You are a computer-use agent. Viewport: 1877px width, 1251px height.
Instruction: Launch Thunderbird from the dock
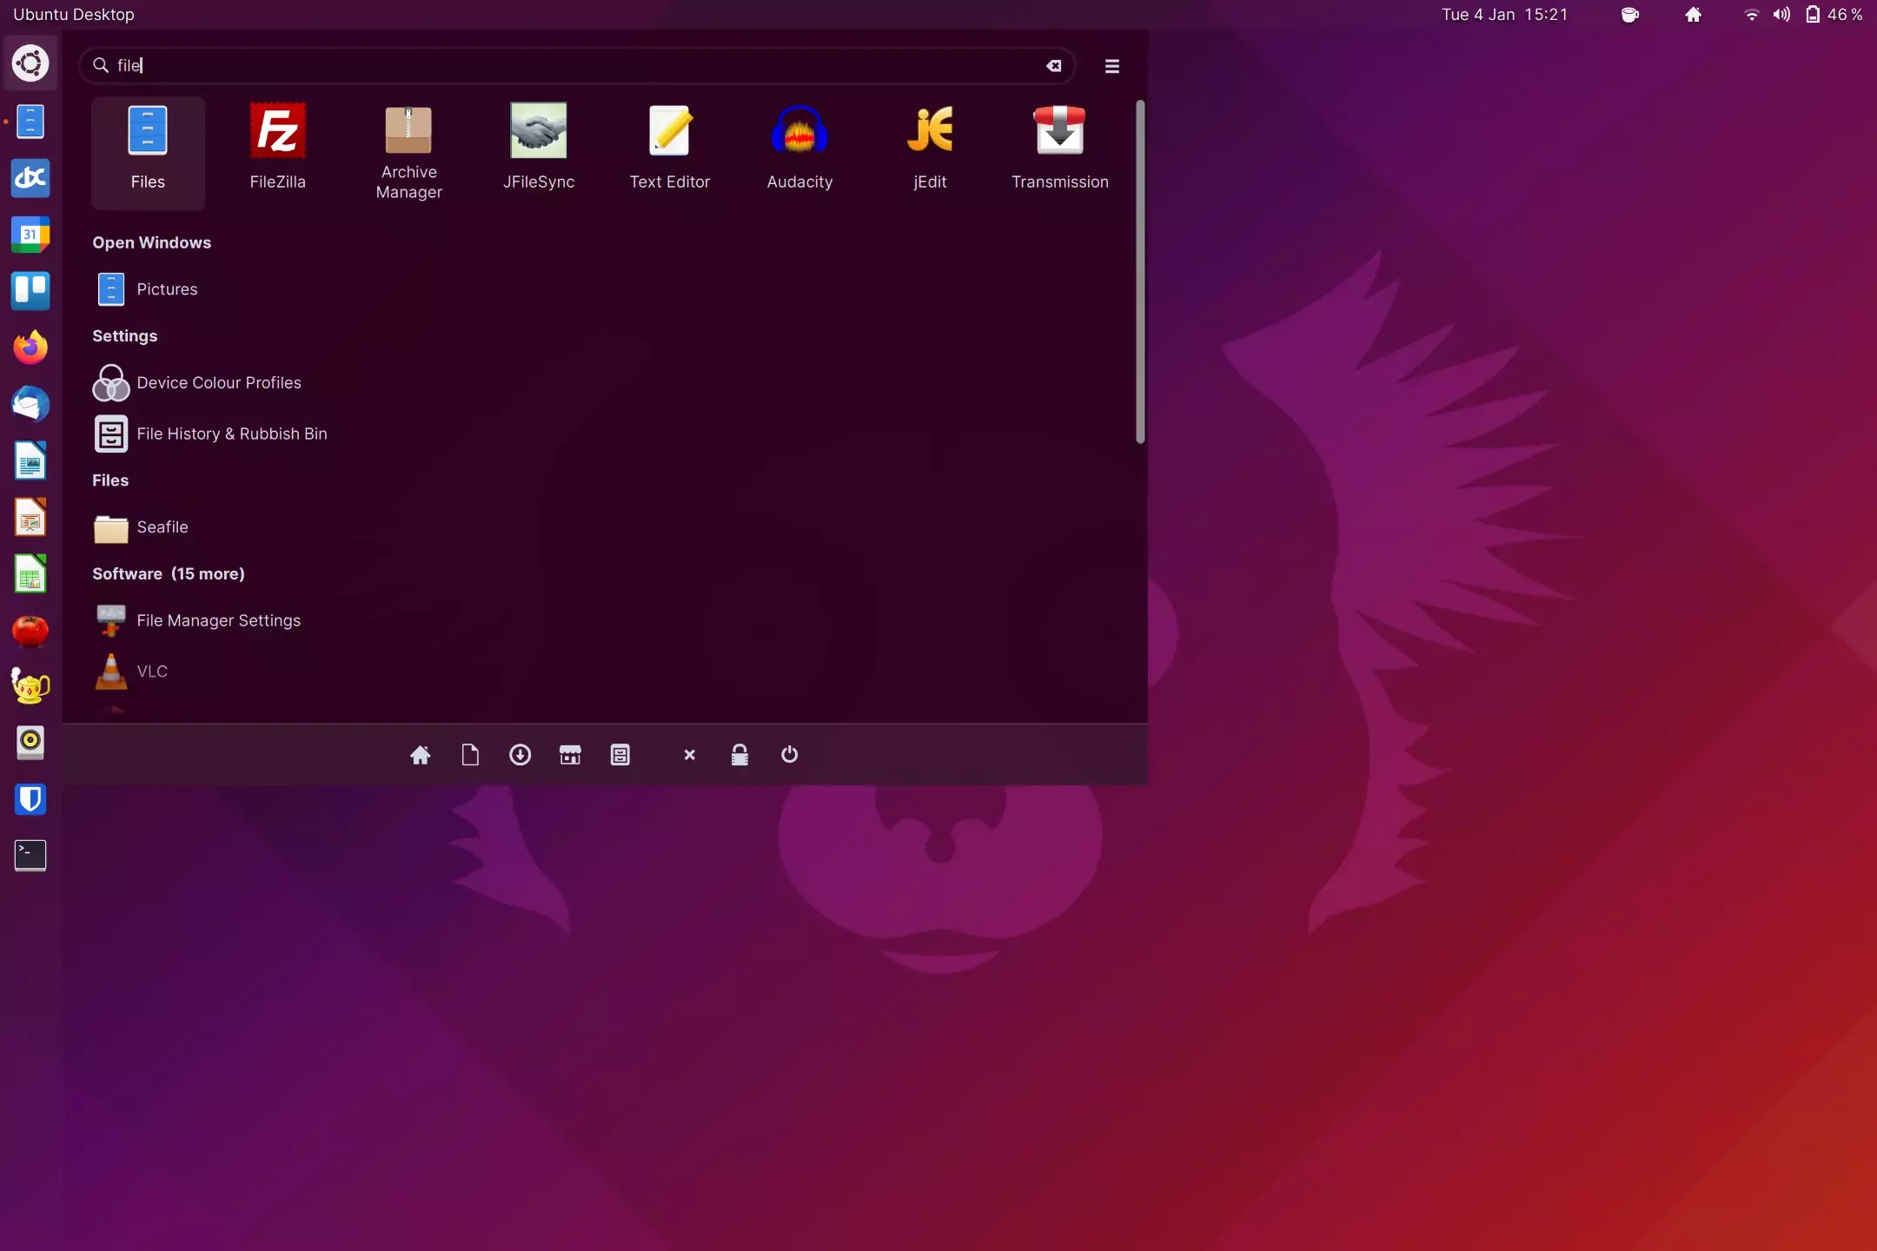pos(30,404)
